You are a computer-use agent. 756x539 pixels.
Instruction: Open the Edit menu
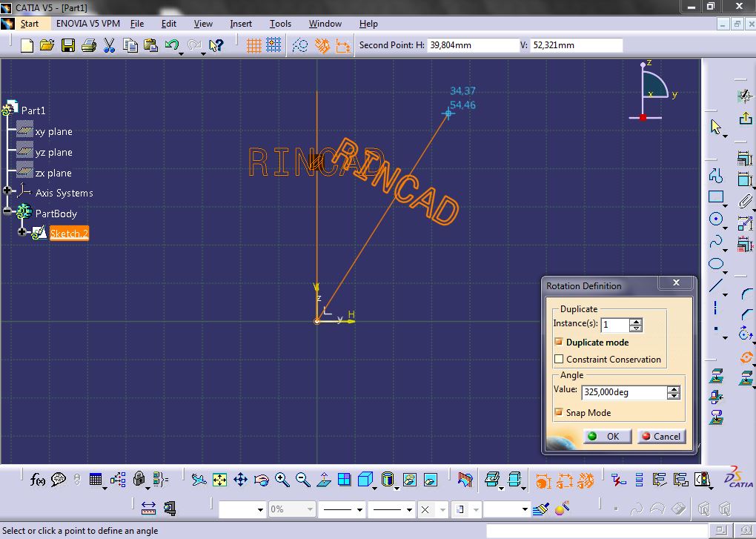pyautogui.click(x=169, y=23)
